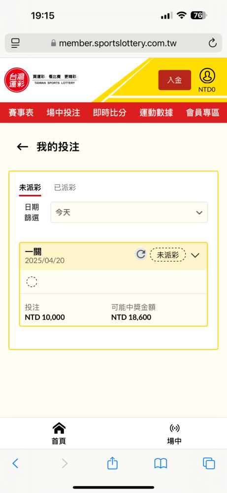
Task: Refresh the 一關 bet status icon
Action: (141, 254)
